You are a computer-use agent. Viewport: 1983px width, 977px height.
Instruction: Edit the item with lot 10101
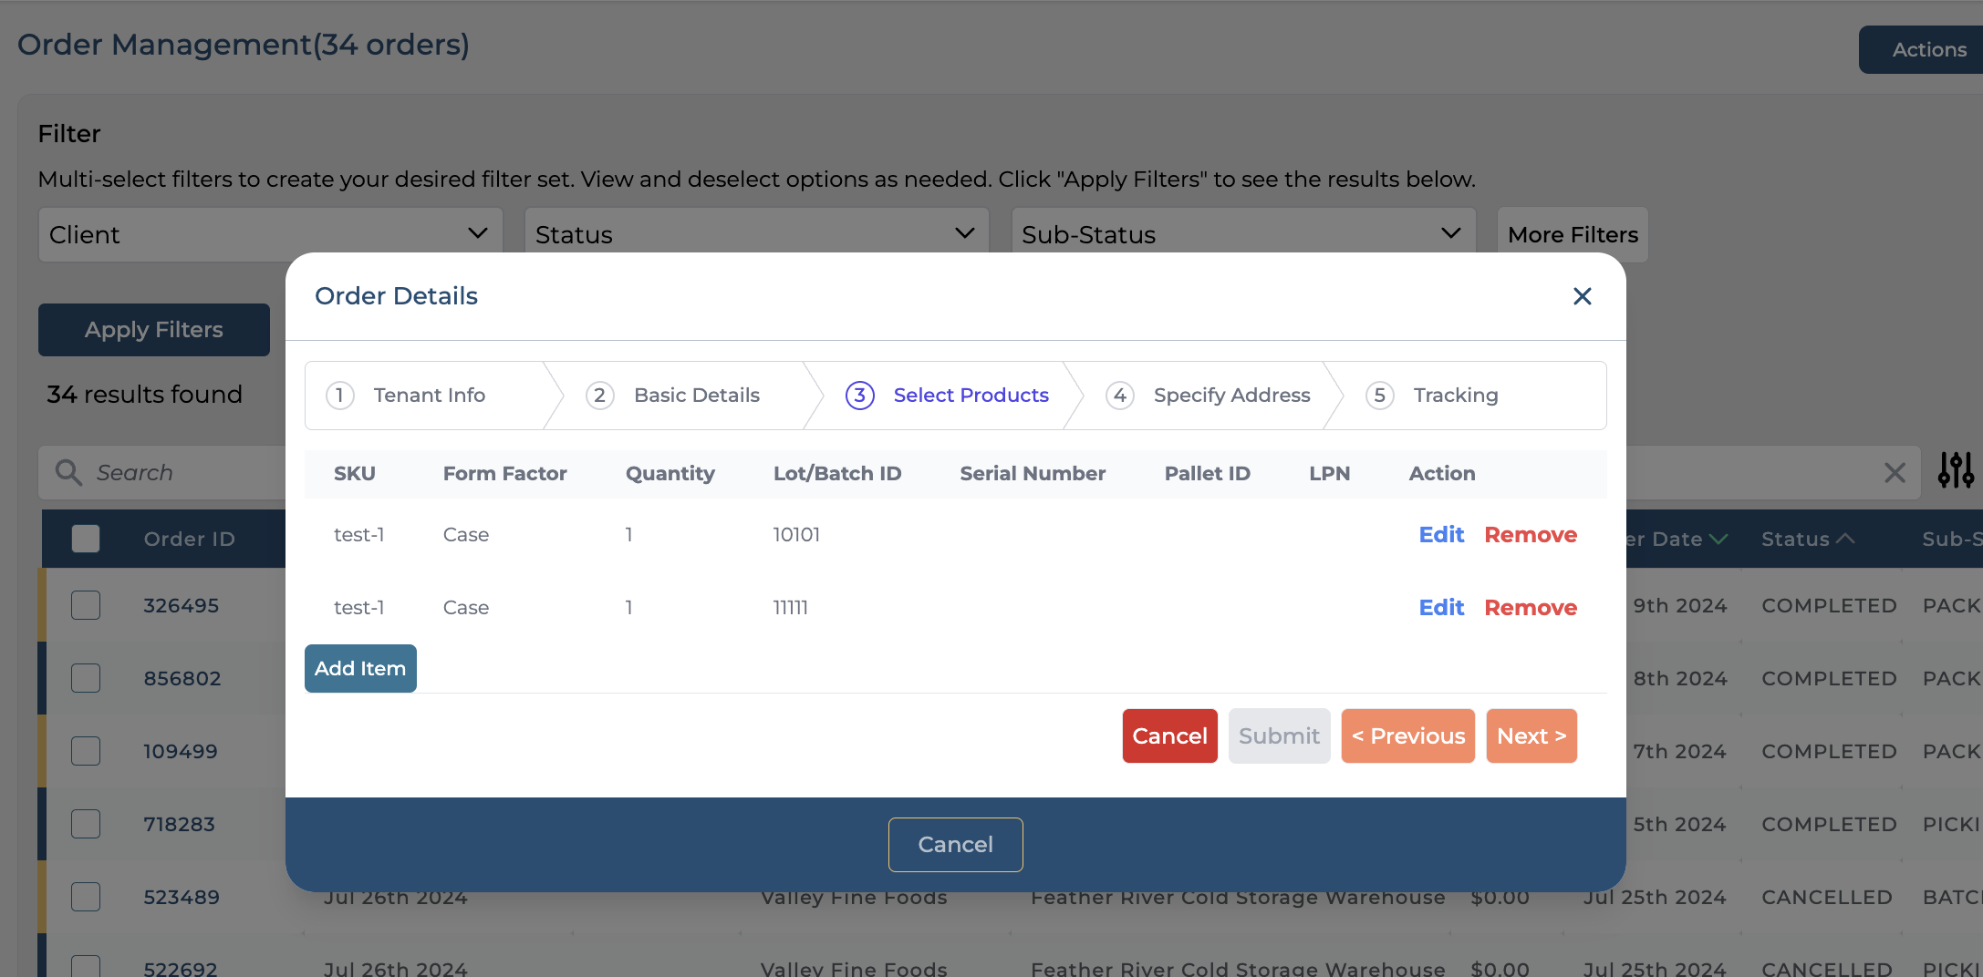click(1441, 535)
